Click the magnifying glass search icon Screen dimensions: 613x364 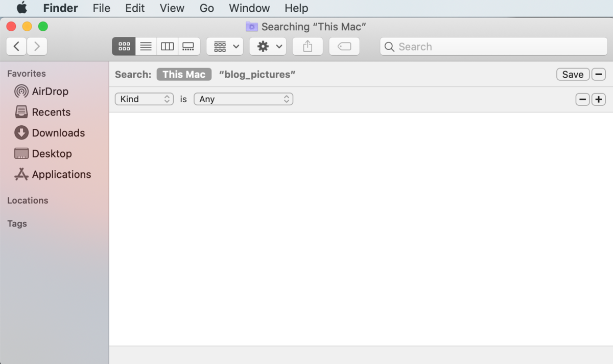coord(389,47)
